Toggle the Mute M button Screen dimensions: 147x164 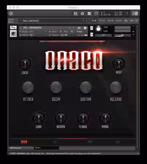click(x=92, y=35)
